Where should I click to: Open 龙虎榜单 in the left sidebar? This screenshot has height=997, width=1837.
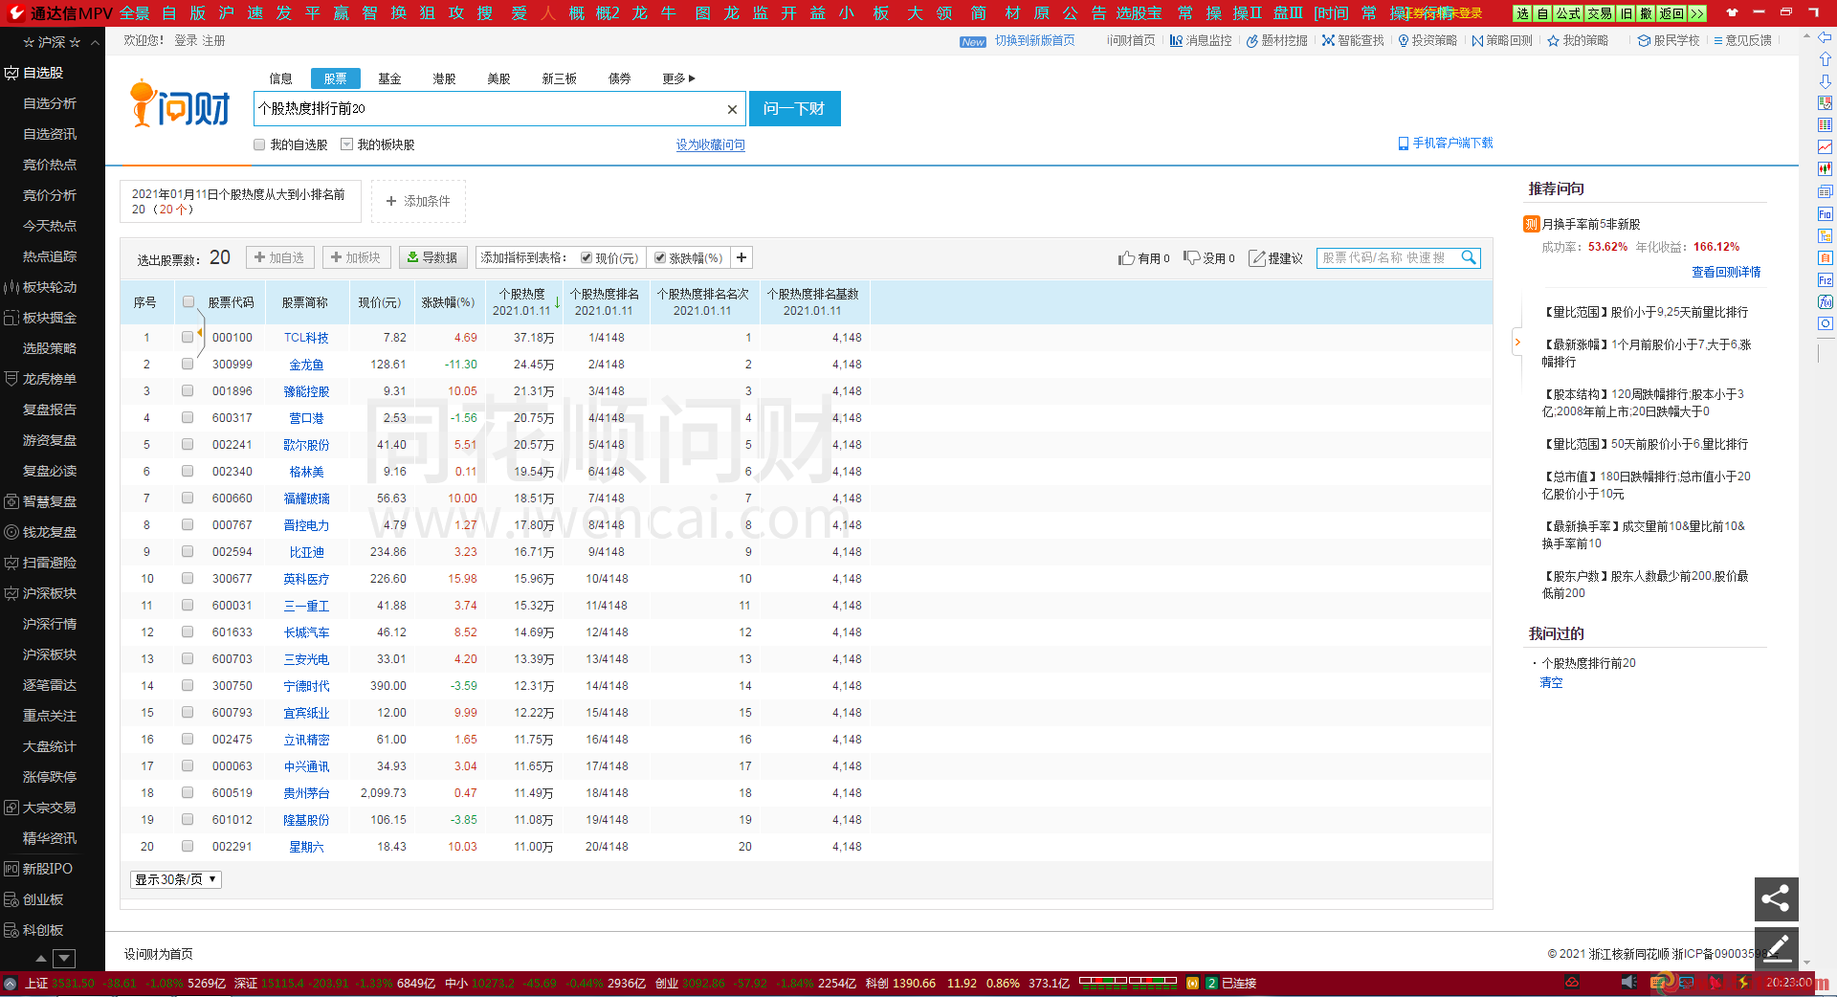coord(50,379)
